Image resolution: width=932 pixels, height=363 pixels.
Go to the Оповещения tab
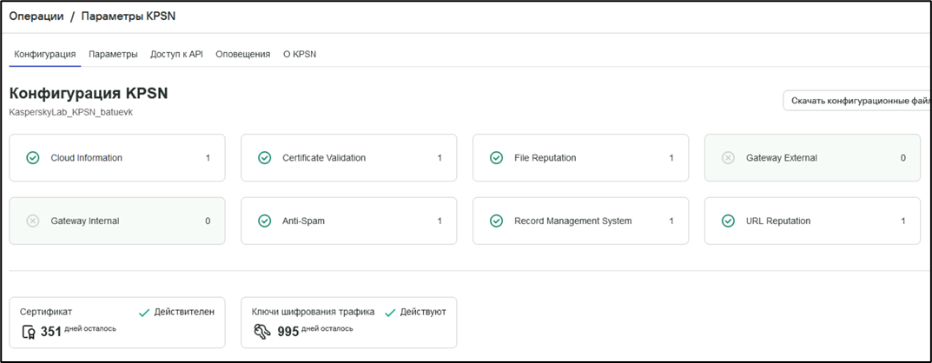(242, 54)
